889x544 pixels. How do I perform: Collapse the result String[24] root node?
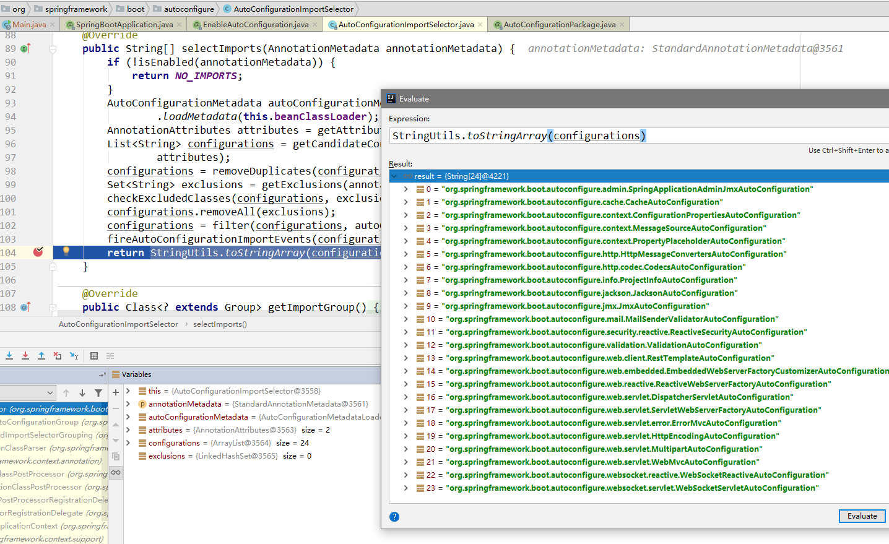pos(394,176)
